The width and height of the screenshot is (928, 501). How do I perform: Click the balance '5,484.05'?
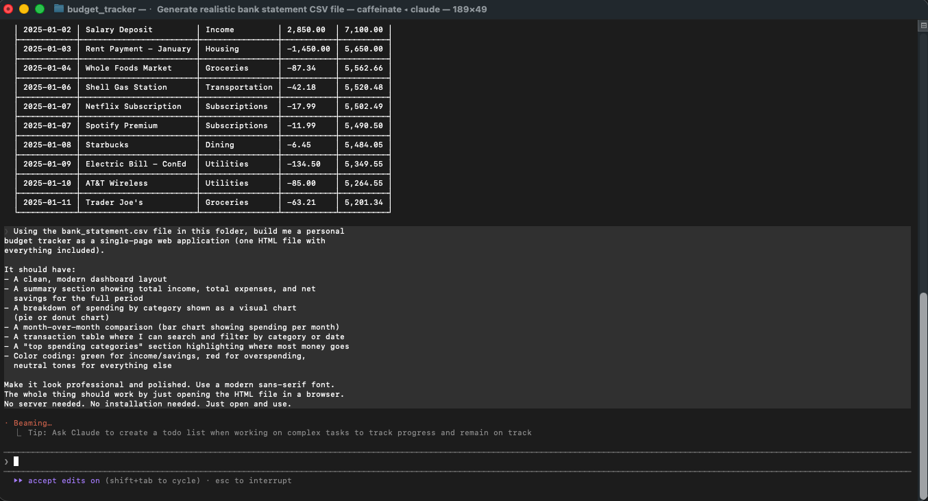(x=364, y=145)
